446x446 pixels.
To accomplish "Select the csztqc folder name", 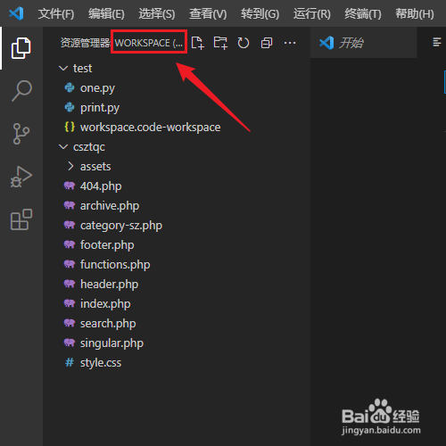I will (89, 147).
